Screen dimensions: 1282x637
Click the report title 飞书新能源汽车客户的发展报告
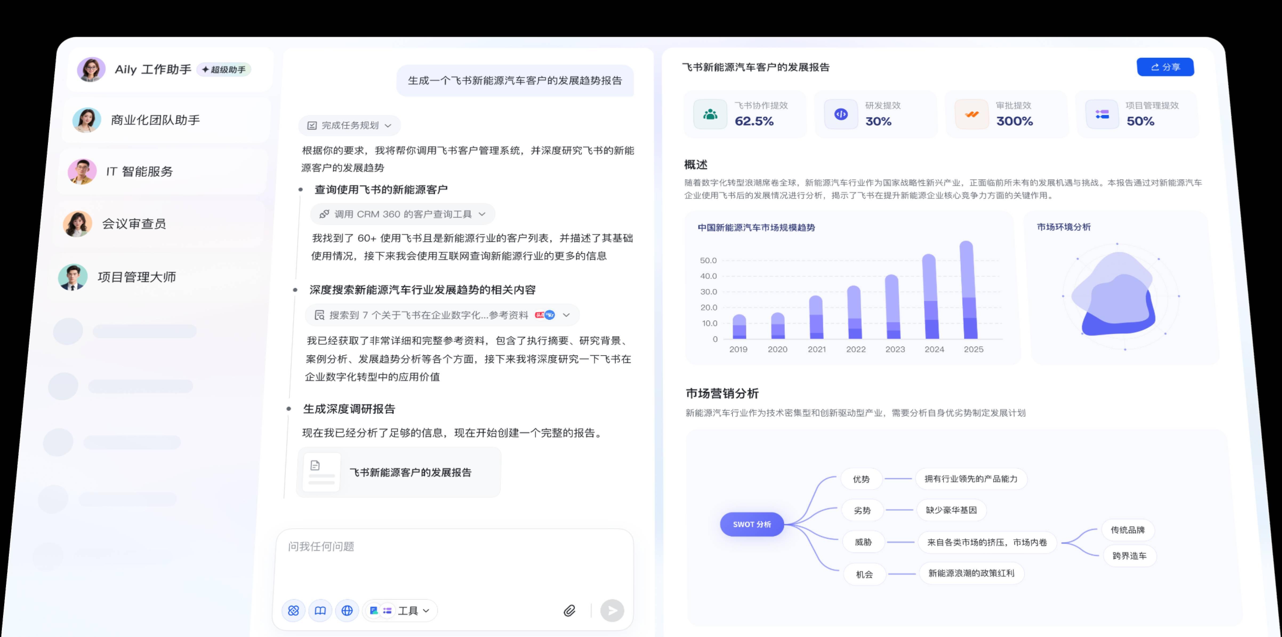[755, 67]
